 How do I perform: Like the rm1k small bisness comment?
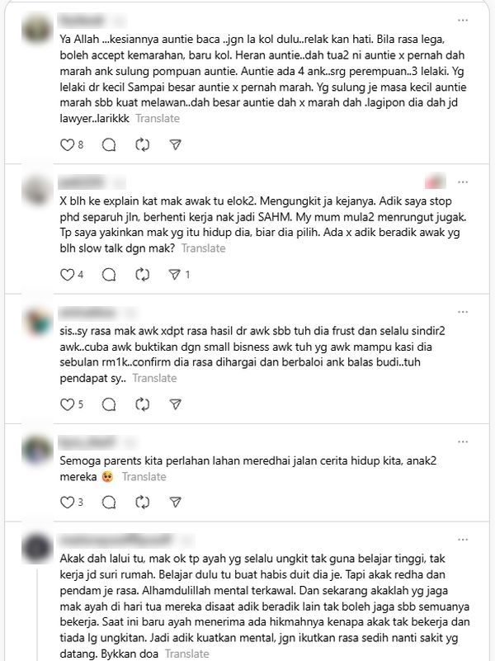(68, 404)
